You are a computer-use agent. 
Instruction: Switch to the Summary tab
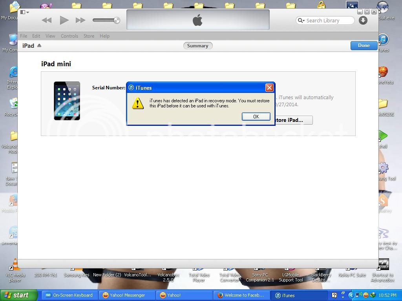[x=197, y=45]
